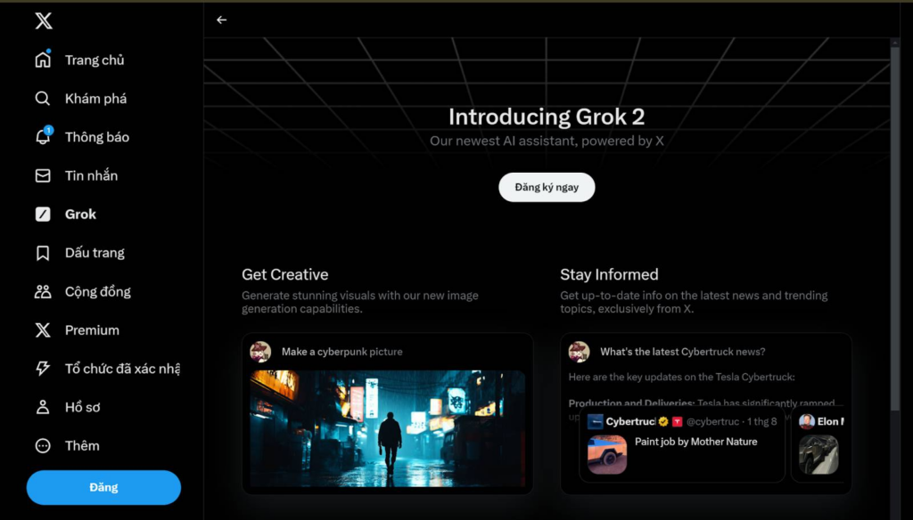Click the page vertical scrollbar
Viewport: 913px width, 520px height.
point(895,227)
